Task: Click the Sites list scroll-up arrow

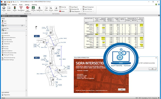Action: point(26,21)
